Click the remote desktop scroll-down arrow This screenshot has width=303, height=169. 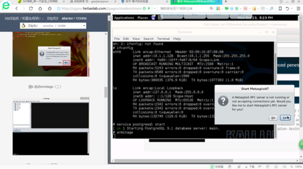click(301, 157)
